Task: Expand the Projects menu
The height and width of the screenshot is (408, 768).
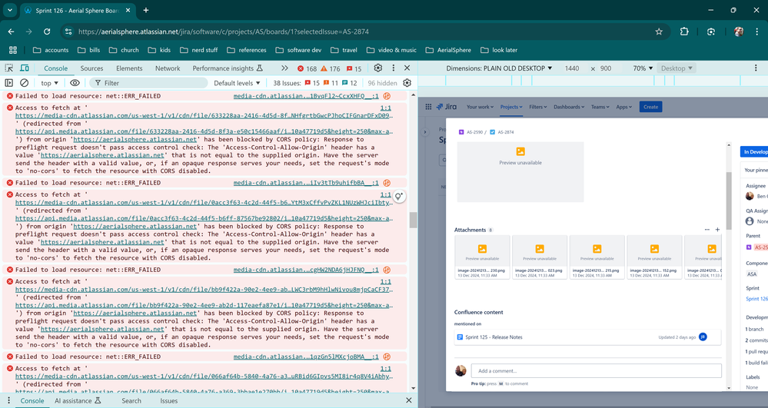Action: (x=511, y=107)
